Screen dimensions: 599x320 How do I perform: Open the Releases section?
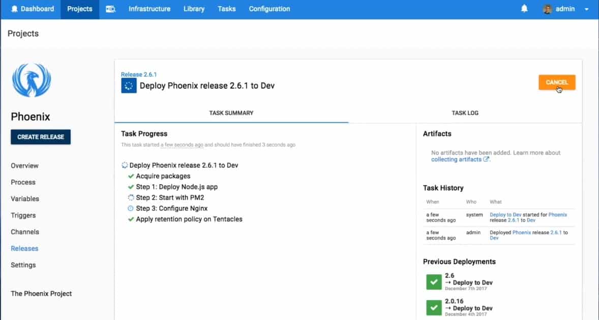[24, 248]
